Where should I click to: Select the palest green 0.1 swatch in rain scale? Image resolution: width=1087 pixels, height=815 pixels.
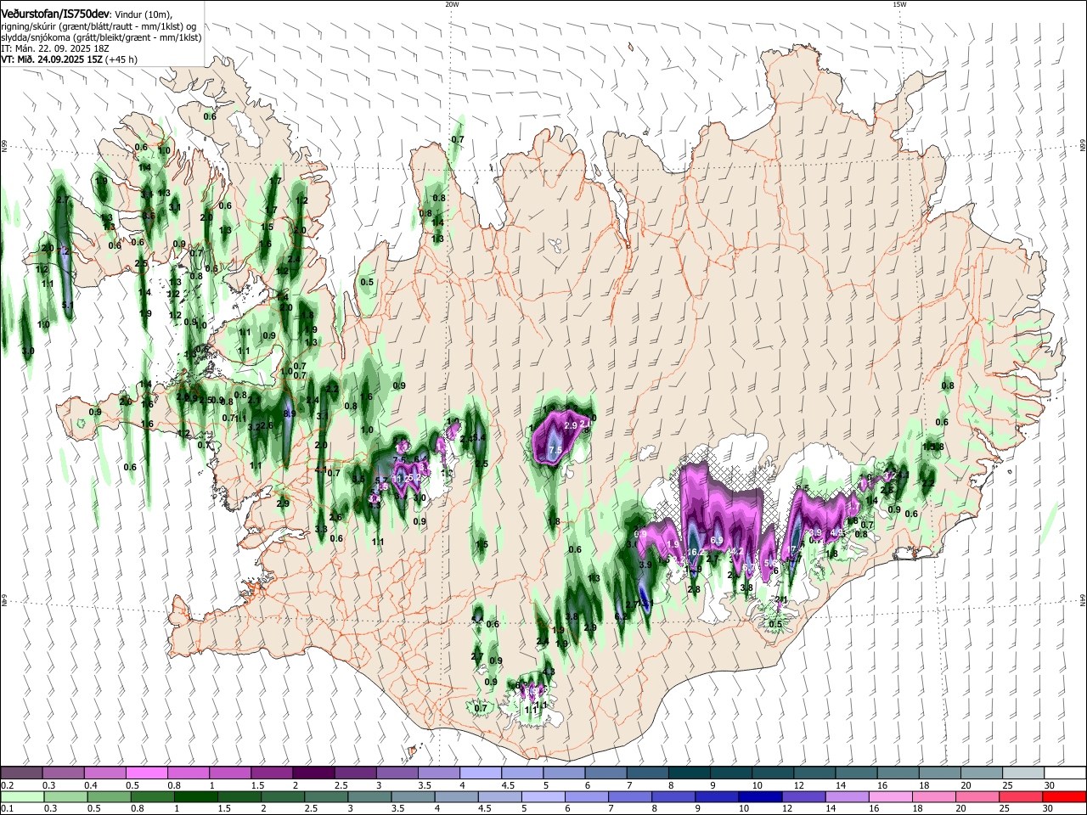click(22, 796)
